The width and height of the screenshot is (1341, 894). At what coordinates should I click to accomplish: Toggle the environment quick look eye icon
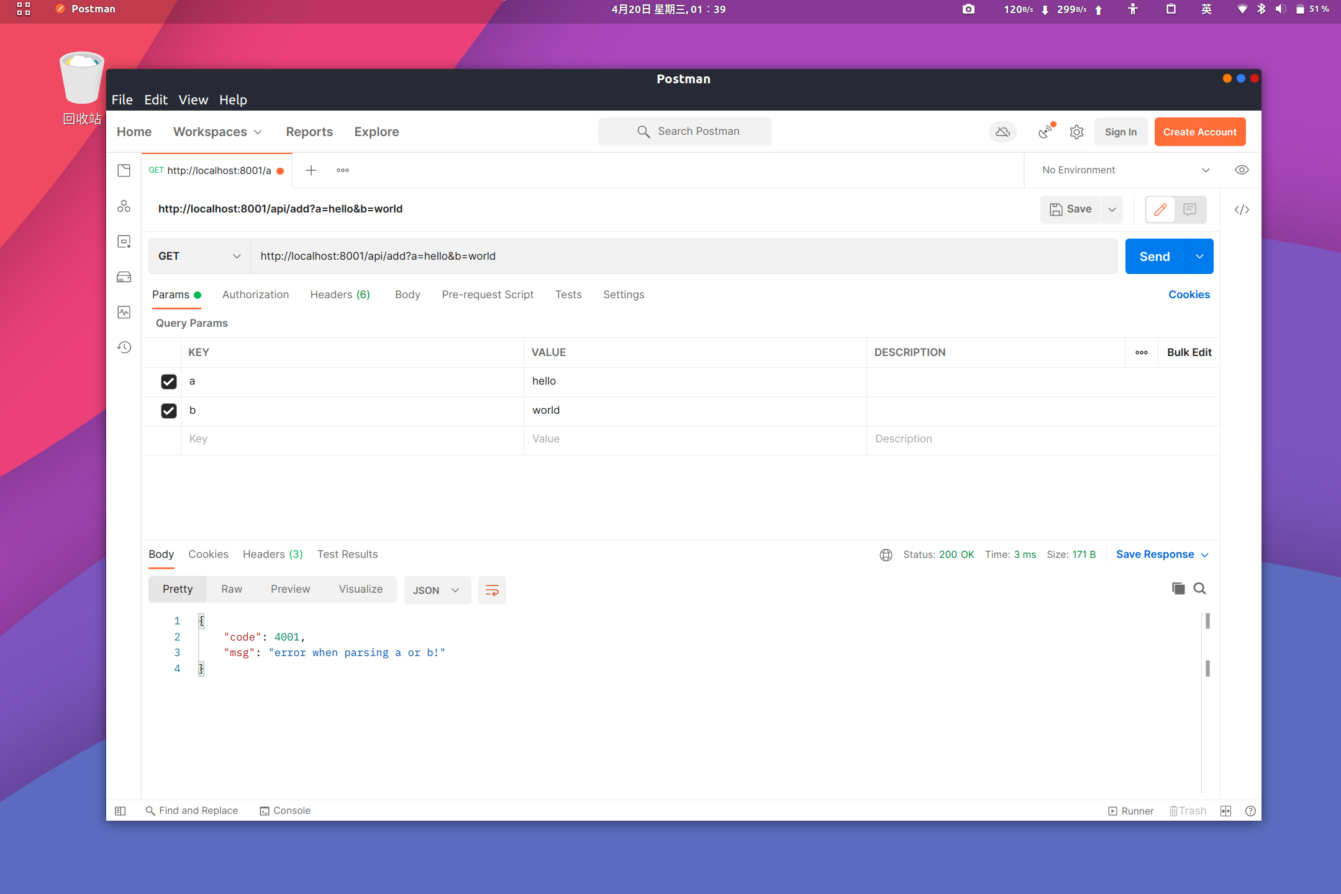[x=1242, y=170]
